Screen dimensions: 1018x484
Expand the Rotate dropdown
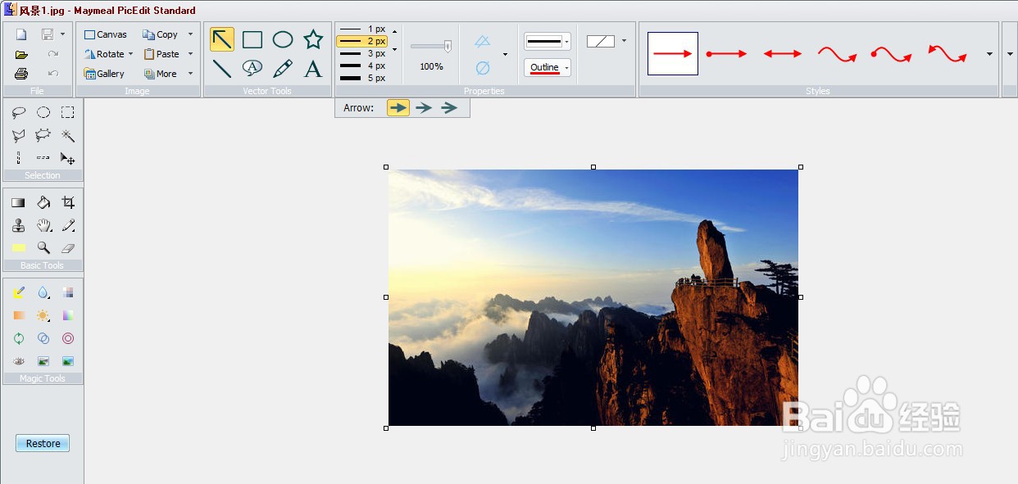coord(130,54)
